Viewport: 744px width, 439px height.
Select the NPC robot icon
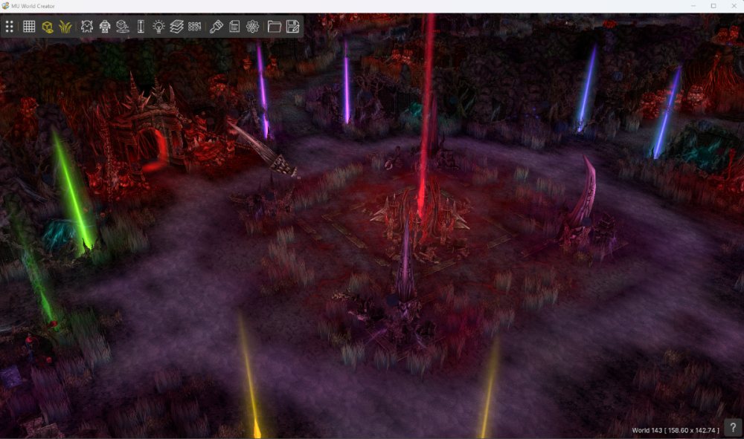(105, 27)
